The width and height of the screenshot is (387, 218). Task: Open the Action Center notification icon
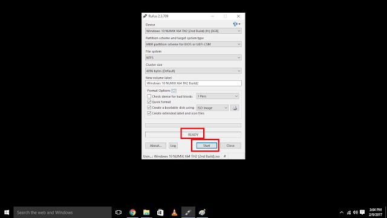coord(362,213)
